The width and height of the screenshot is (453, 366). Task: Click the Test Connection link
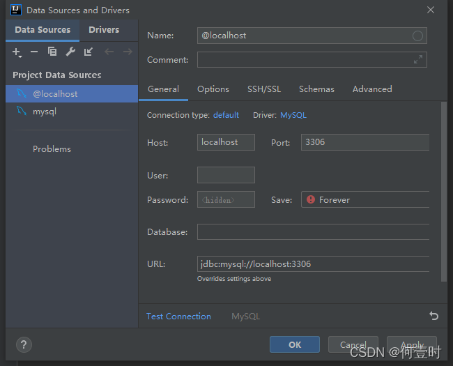click(x=178, y=317)
